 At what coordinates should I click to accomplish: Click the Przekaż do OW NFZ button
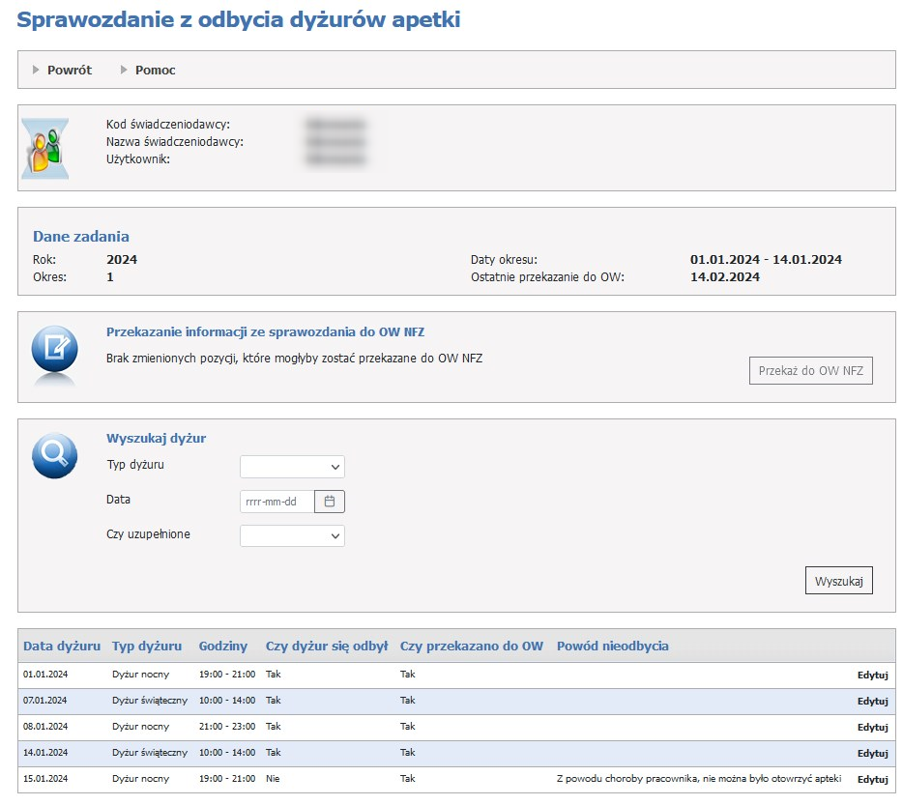(x=810, y=370)
